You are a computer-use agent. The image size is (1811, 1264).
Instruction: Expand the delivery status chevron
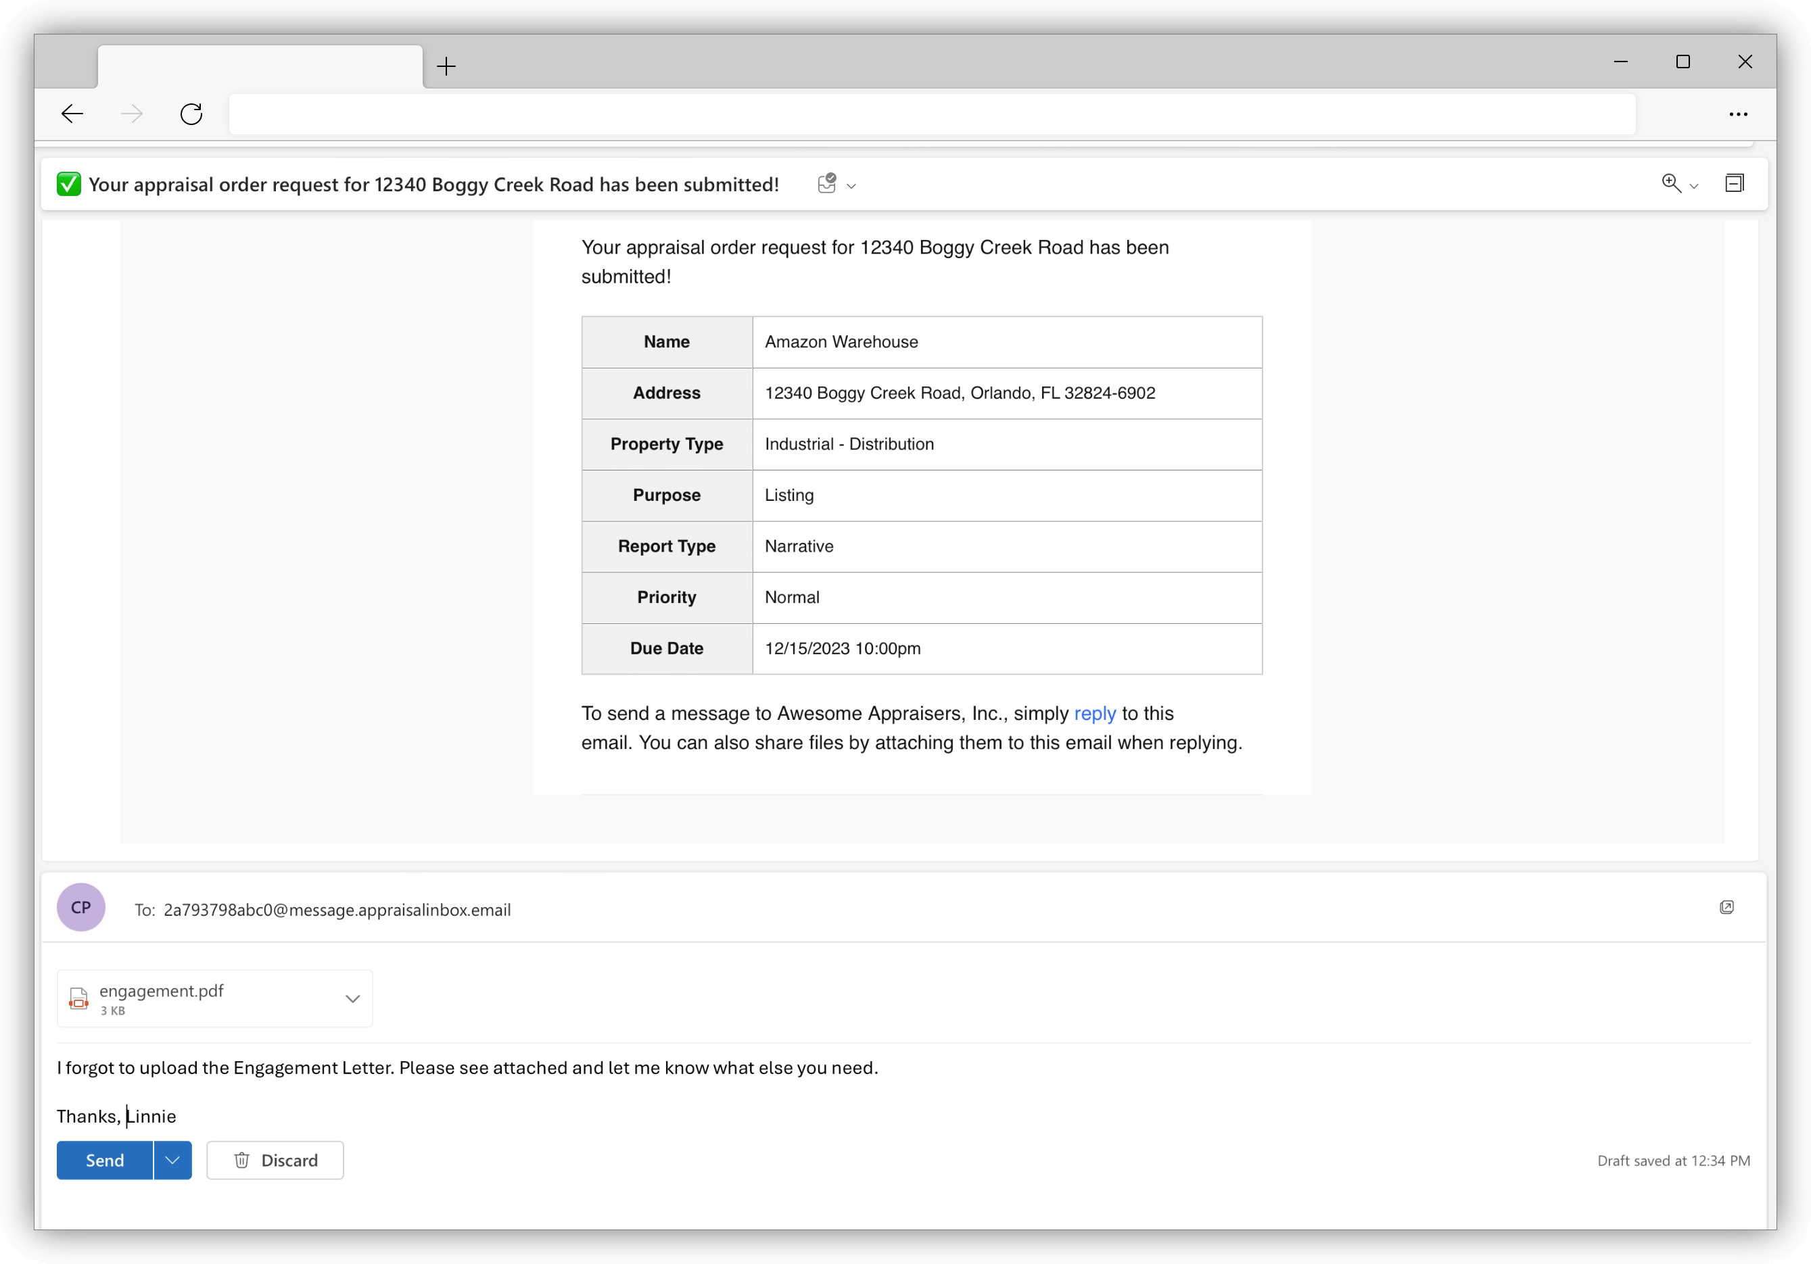pyautogui.click(x=851, y=186)
